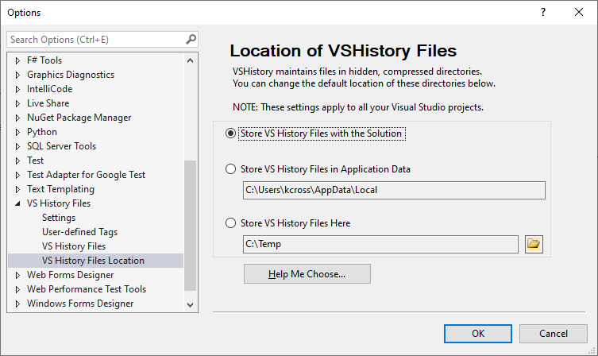Expand the Text Templating node
Screen dimensions: 598x356
click(17, 189)
